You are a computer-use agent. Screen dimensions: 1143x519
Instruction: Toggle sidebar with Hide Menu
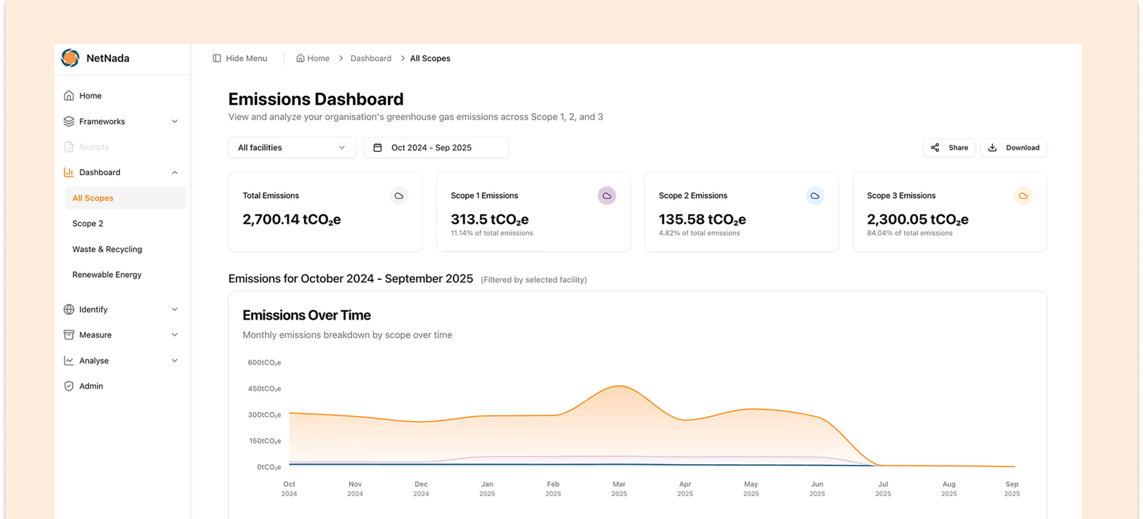(x=240, y=58)
